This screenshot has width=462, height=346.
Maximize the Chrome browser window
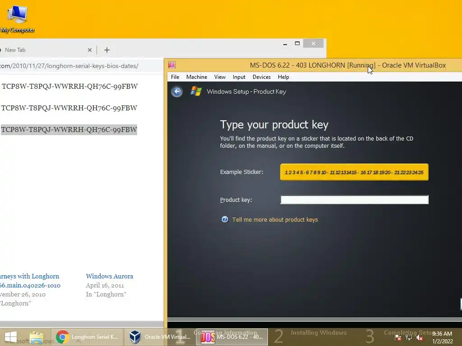point(297,44)
